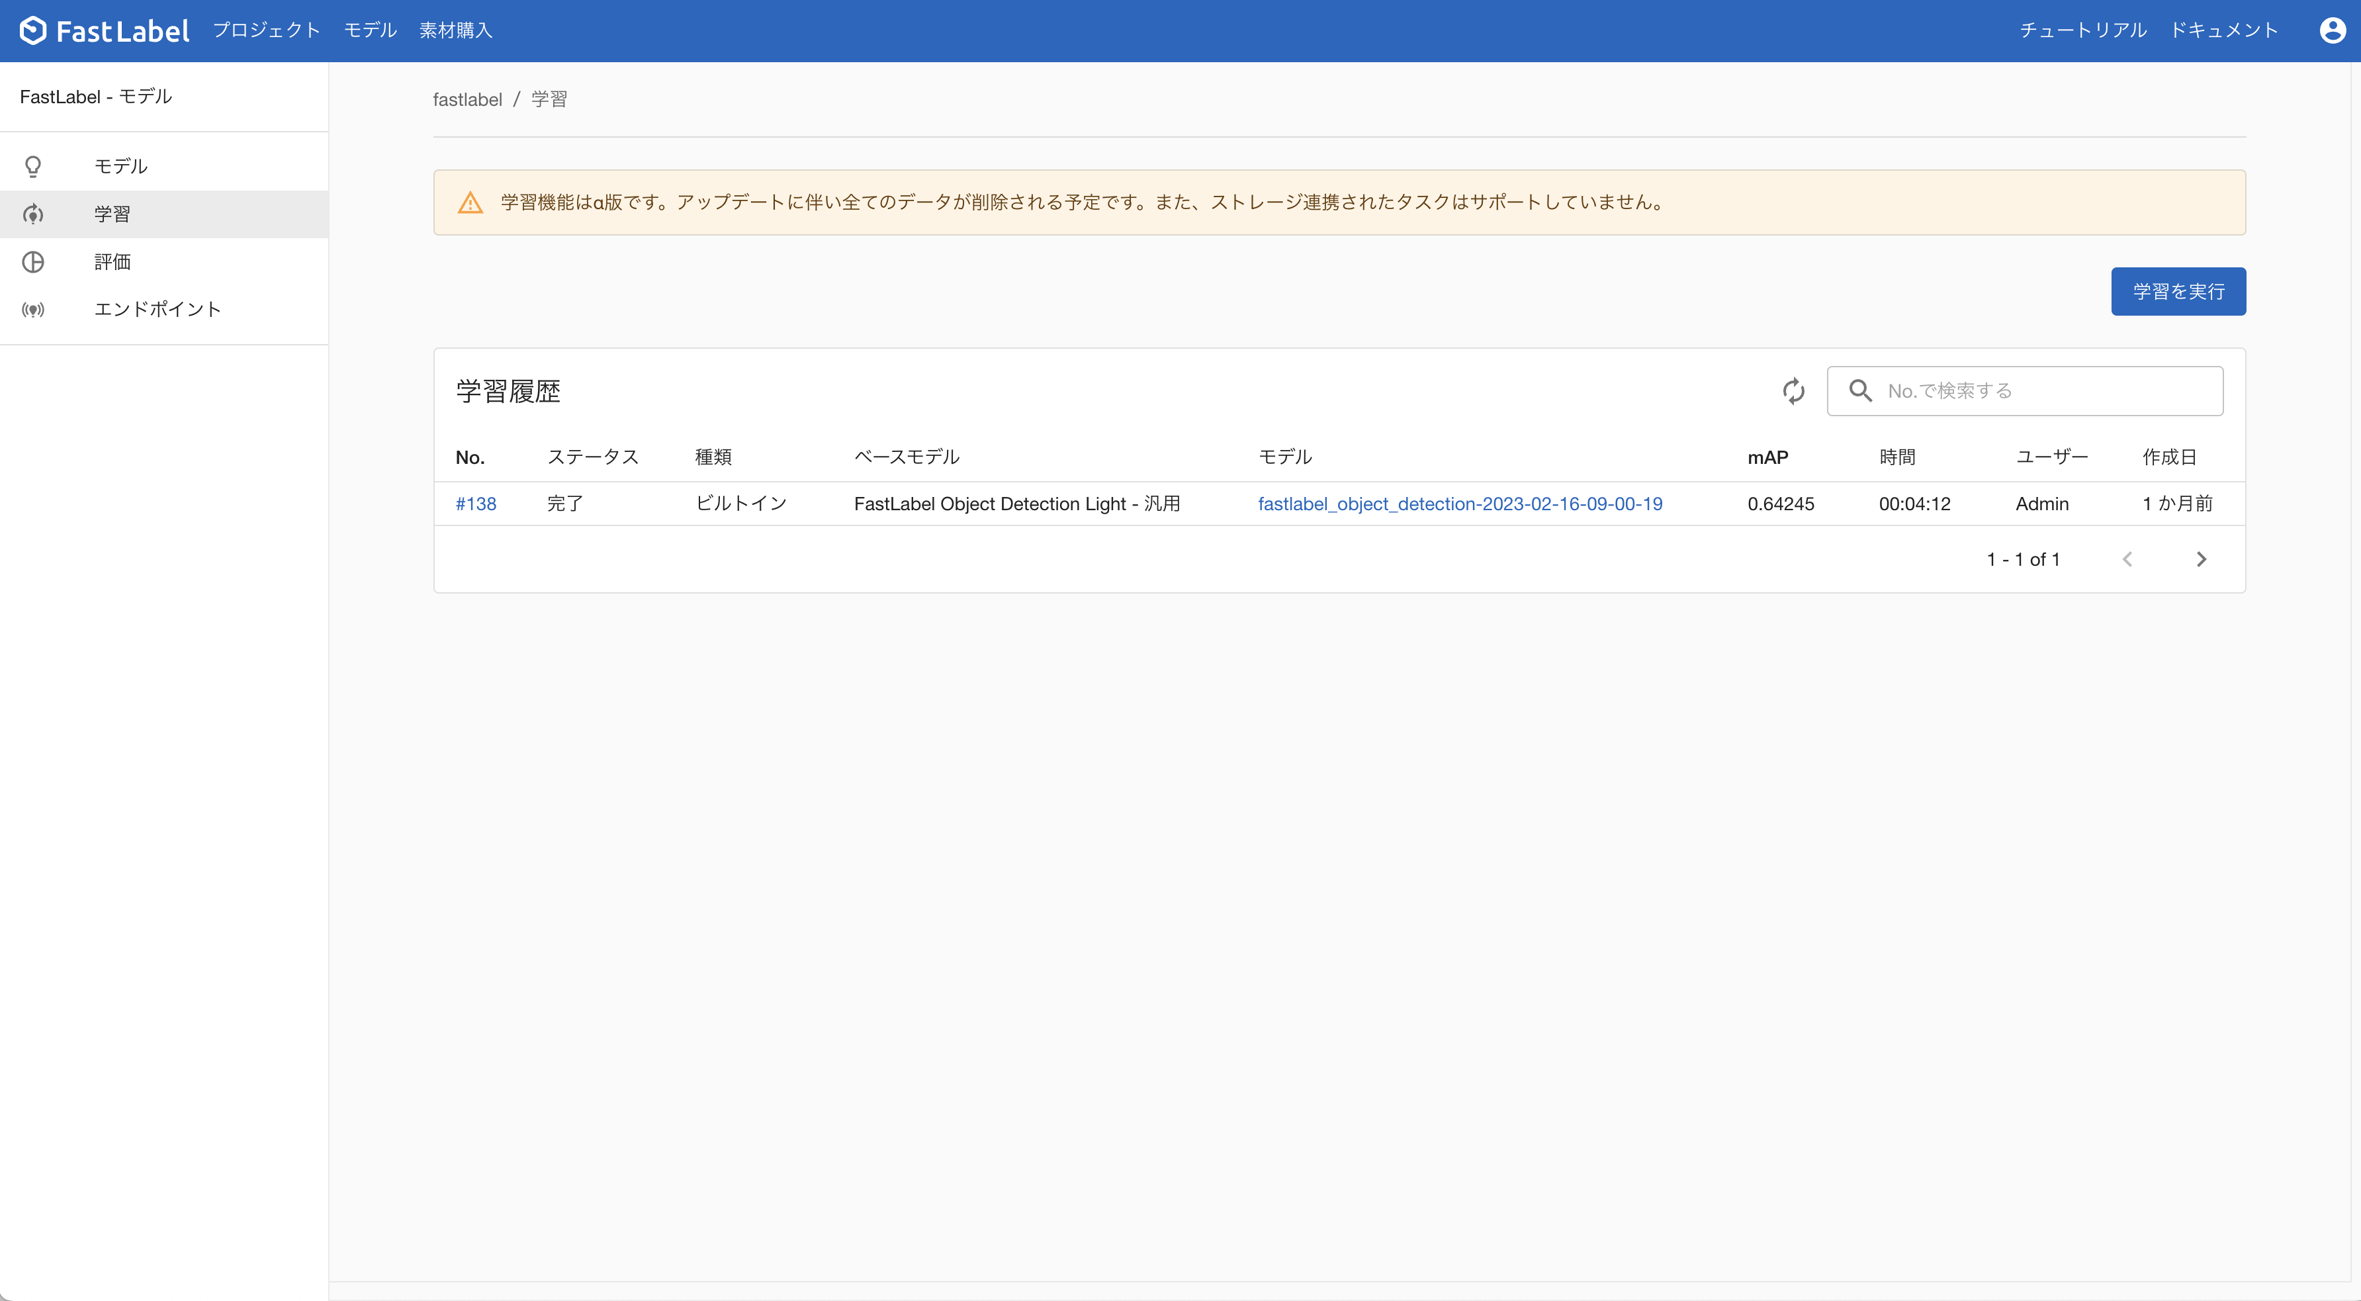Open the ドキュメント link
The width and height of the screenshot is (2361, 1301).
click(2223, 30)
